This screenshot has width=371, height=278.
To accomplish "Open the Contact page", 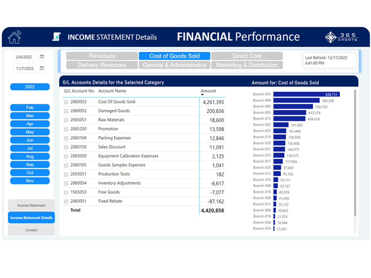I will tap(31, 230).
